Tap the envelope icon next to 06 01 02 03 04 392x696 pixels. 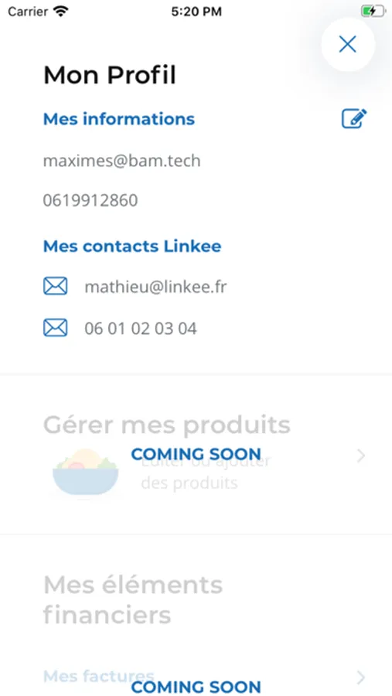tap(56, 328)
